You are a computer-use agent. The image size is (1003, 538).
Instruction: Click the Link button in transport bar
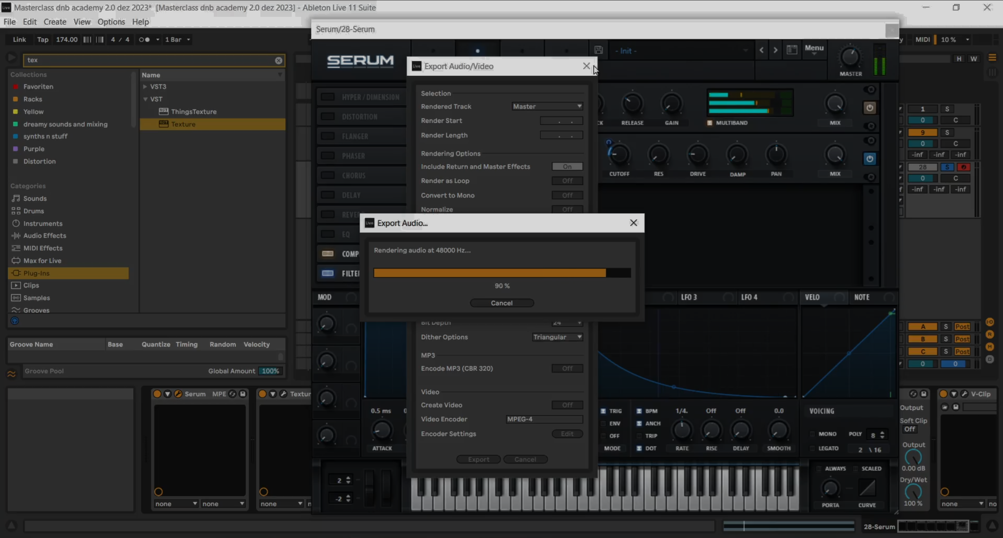pos(19,40)
